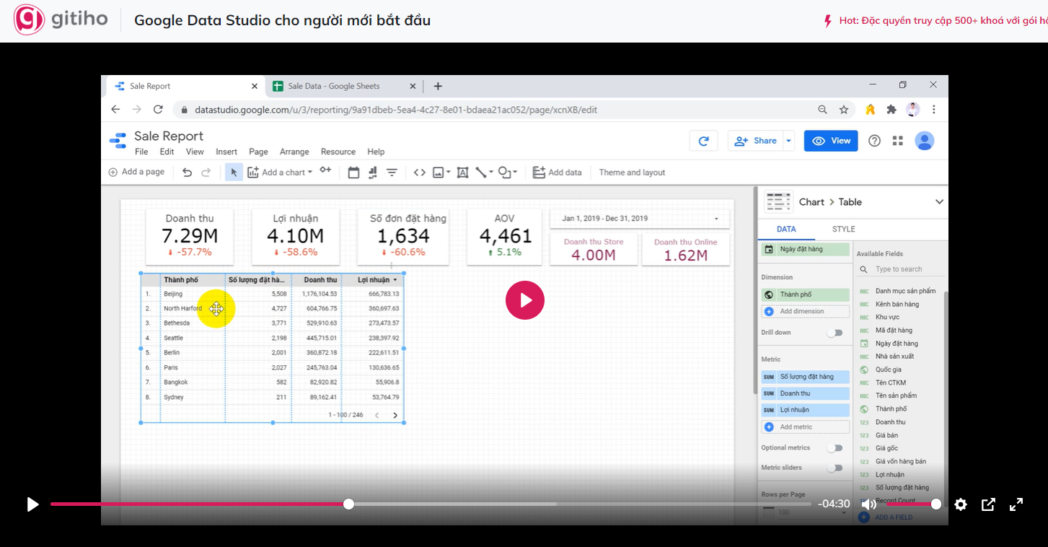Image resolution: width=1048 pixels, height=547 pixels.
Task: Enable Optional metrics switch
Action: tap(835, 448)
